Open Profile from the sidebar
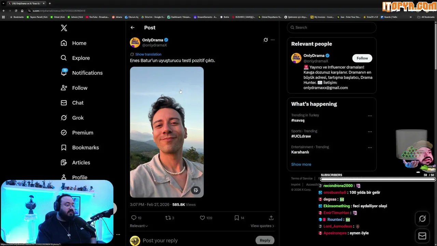 pyautogui.click(x=74, y=177)
